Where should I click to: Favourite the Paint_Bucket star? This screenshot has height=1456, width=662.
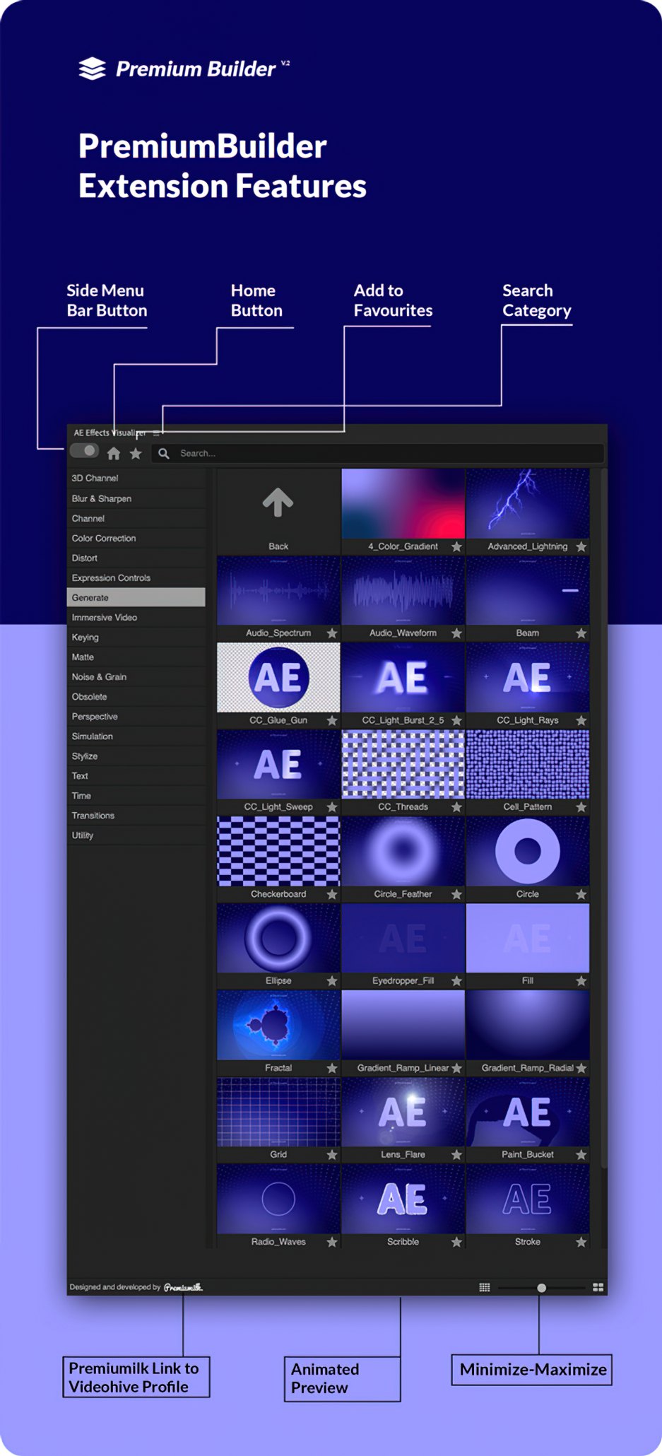coord(581,1155)
